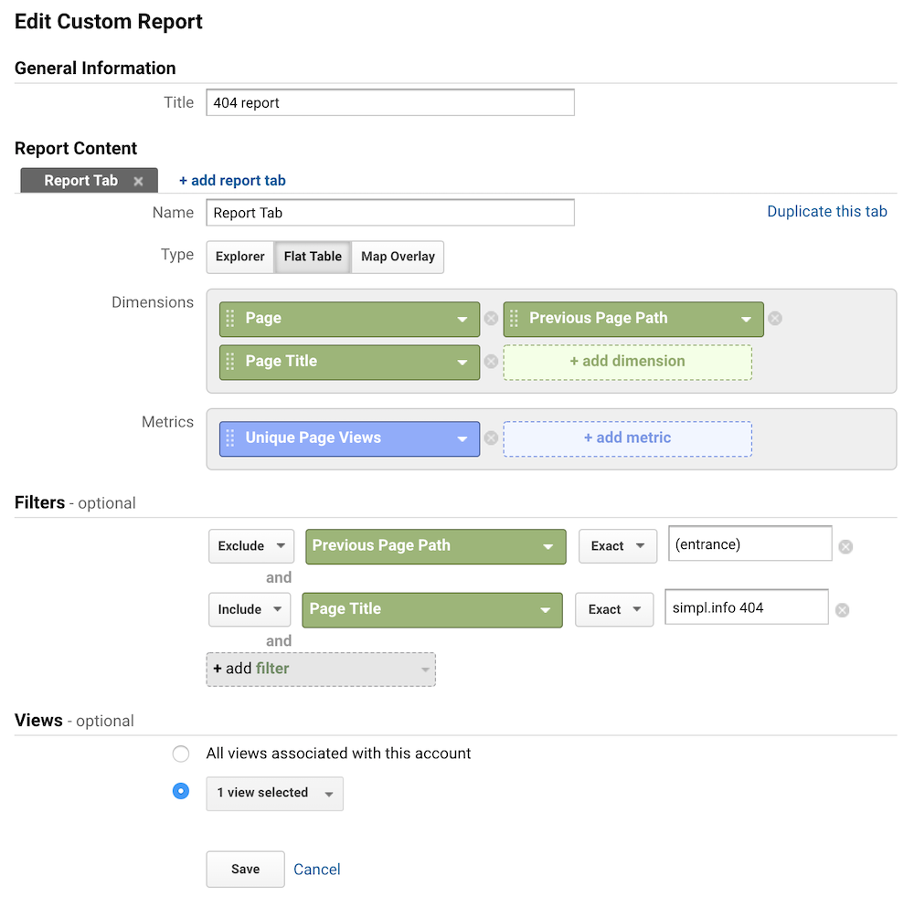Remove the Previous Page Path dimension x icon
914x907 pixels.
(x=775, y=319)
